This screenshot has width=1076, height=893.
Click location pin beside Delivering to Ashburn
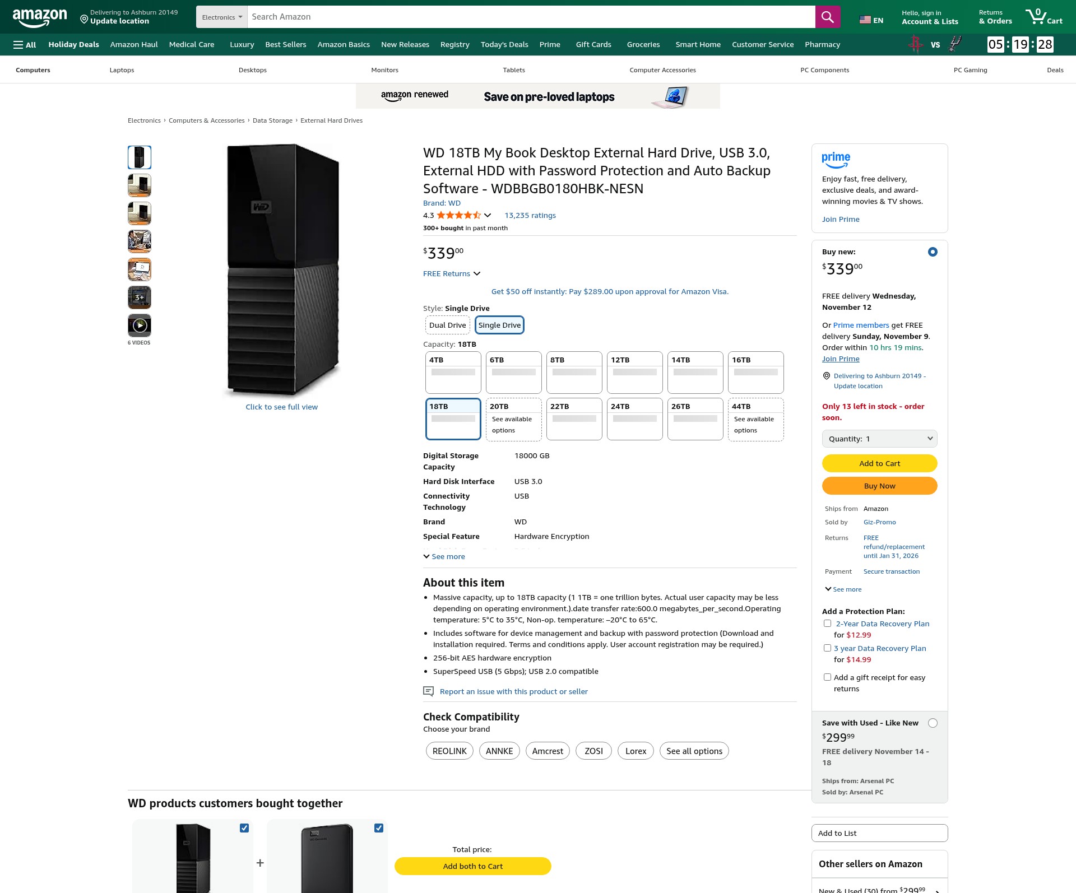coord(84,20)
